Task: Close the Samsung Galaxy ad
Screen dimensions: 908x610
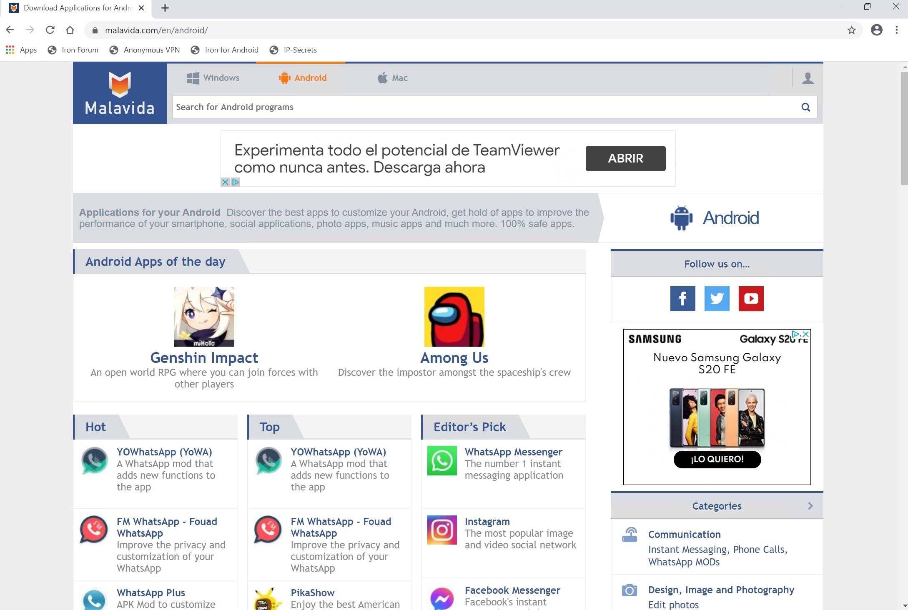Action: [805, 334]
